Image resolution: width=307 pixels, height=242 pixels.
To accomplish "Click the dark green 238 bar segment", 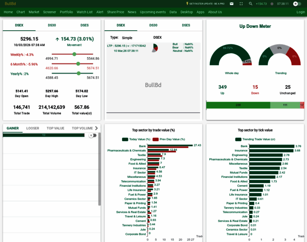I will point(238,105).
